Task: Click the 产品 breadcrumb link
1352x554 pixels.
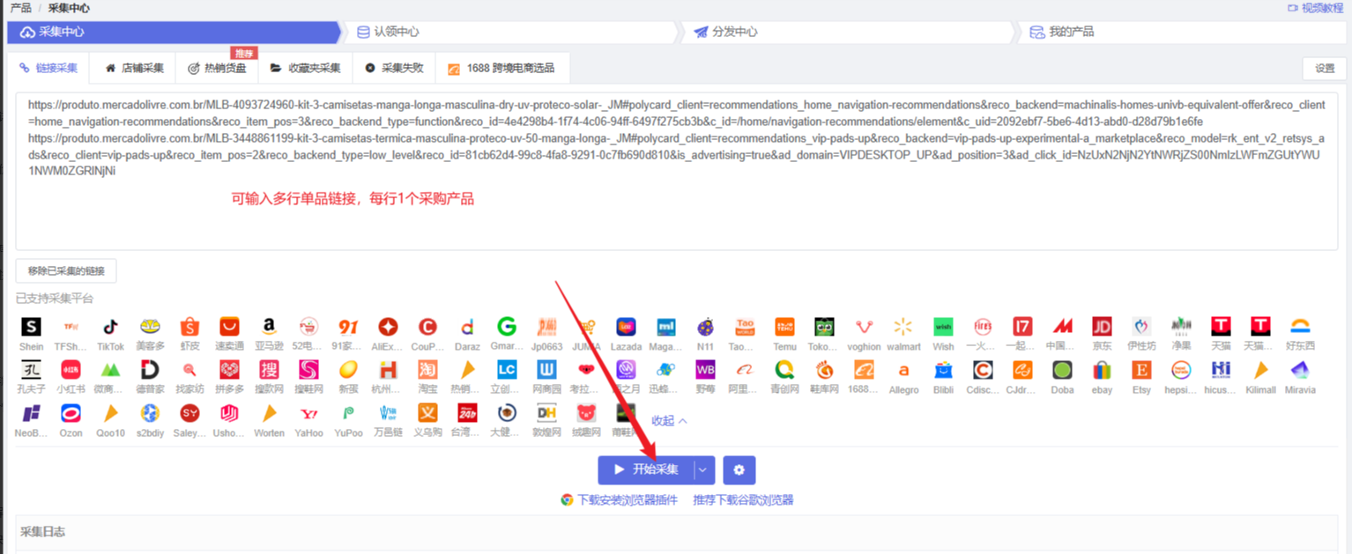Action: [x=20, y=8]
